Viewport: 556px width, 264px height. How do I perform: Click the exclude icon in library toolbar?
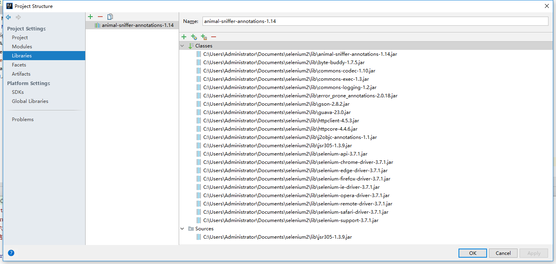(204, 37)
